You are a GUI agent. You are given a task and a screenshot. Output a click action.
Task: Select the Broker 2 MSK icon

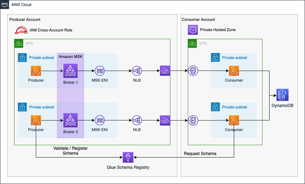point(70,120)
